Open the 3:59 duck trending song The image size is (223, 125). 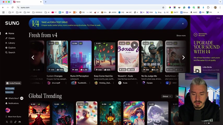[87, 113]
